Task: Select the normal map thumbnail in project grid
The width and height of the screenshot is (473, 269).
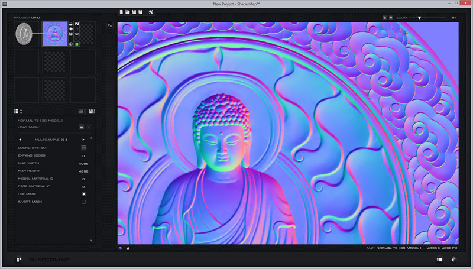Action: tap(54, 34)
